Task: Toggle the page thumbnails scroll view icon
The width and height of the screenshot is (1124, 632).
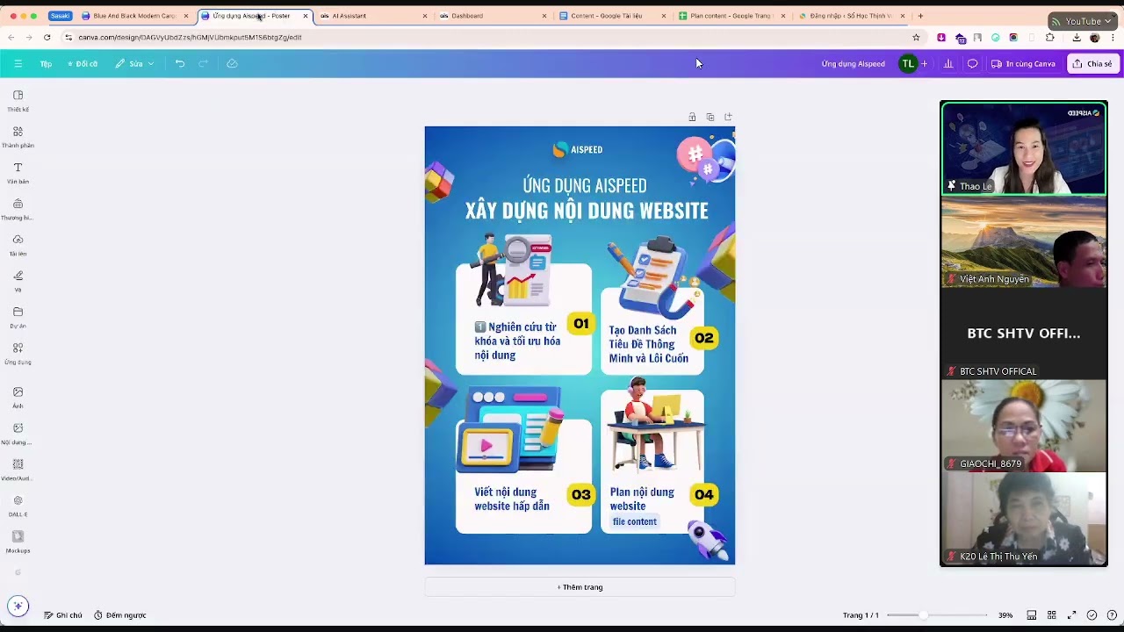Action: coord(1032,615)
